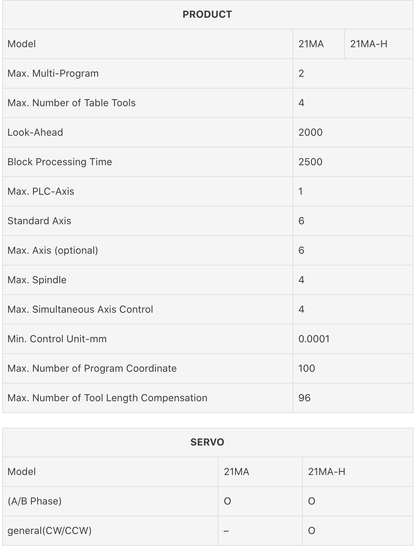
Task: Click Max. Simultaneous Axis Control label
Action: 80,309
